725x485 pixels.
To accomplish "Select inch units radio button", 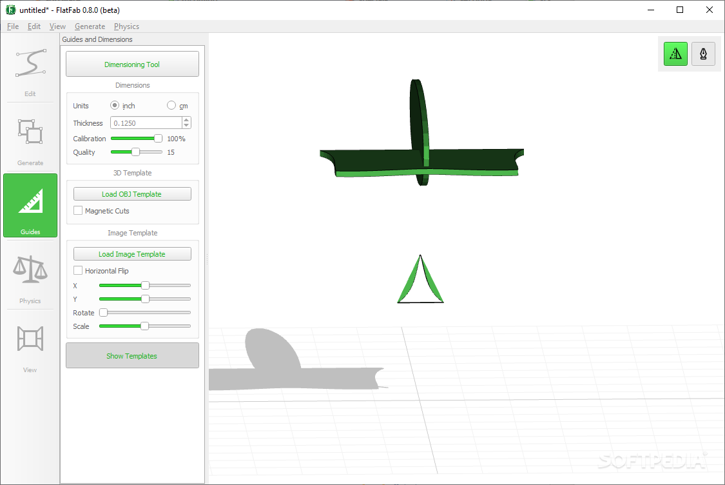I will [x=115, y=105].
